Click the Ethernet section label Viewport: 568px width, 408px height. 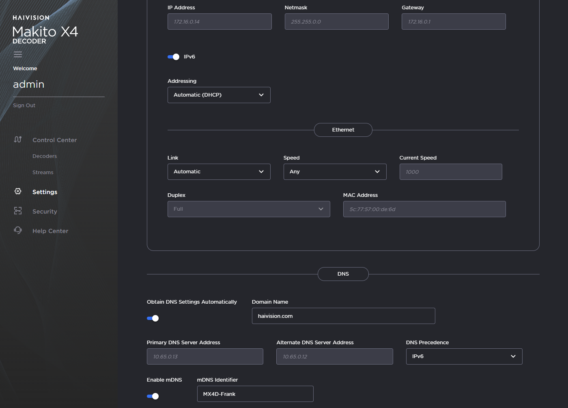[x=343, y=130]
